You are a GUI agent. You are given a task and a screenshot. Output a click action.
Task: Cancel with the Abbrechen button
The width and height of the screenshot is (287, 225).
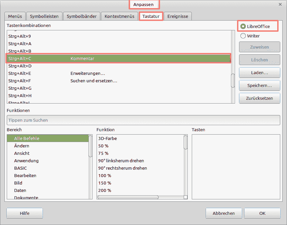[x=224, y=214]
